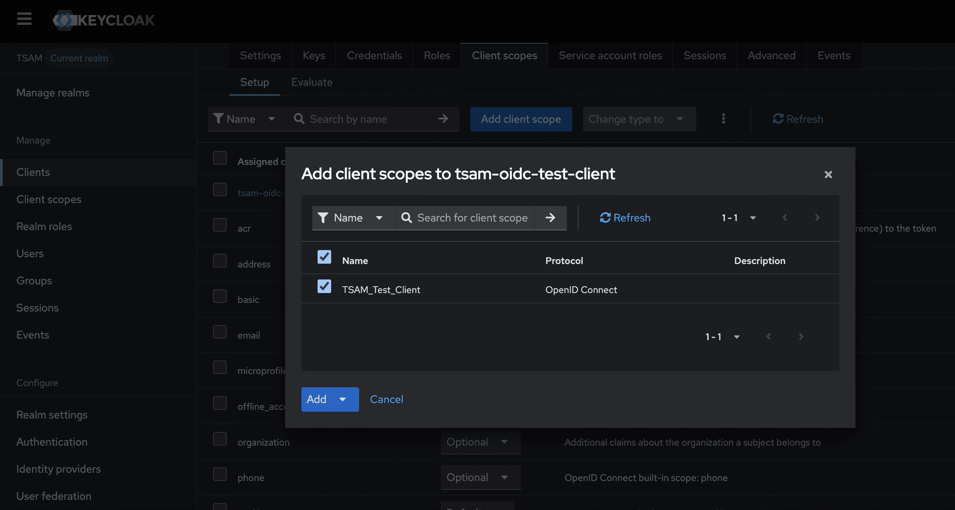Switch to the Settings tab
The height and width of the screenshot is (510, 955).
(260, 56)
